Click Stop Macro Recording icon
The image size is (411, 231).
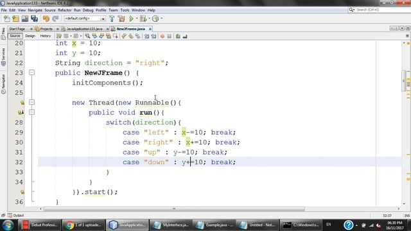pyautogui.click(x=170, y=36)
